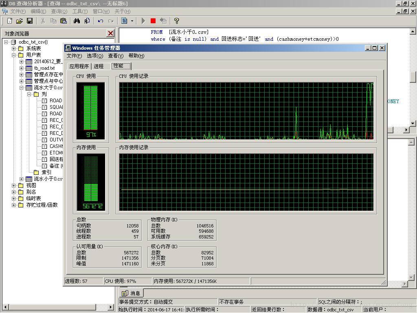Image resolution: width=417 pixels, height=313 pixels.
Task: Expand the Aliases (别名) folder
Action: pyautogui.click(x=13, y=192)
